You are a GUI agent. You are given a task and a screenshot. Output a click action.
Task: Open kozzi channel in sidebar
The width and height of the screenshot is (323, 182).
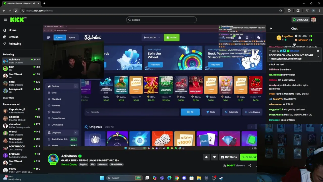click(21, 83)
